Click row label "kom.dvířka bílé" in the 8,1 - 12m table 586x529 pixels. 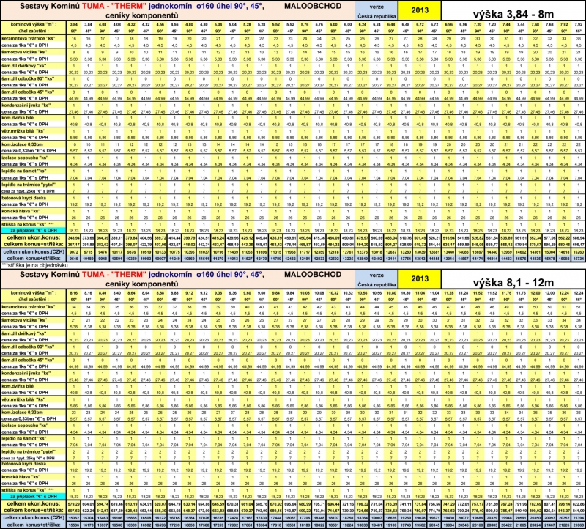click(18, 386)
